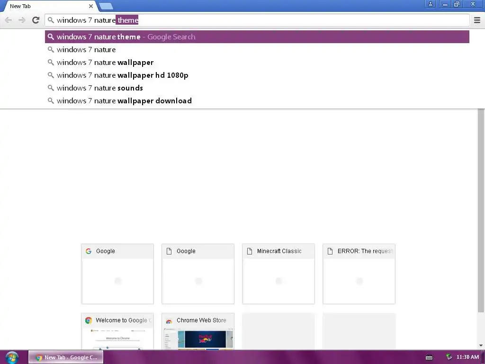Open the Chrome Web Store tile
The image size is (485, 364).
point(198,331)
